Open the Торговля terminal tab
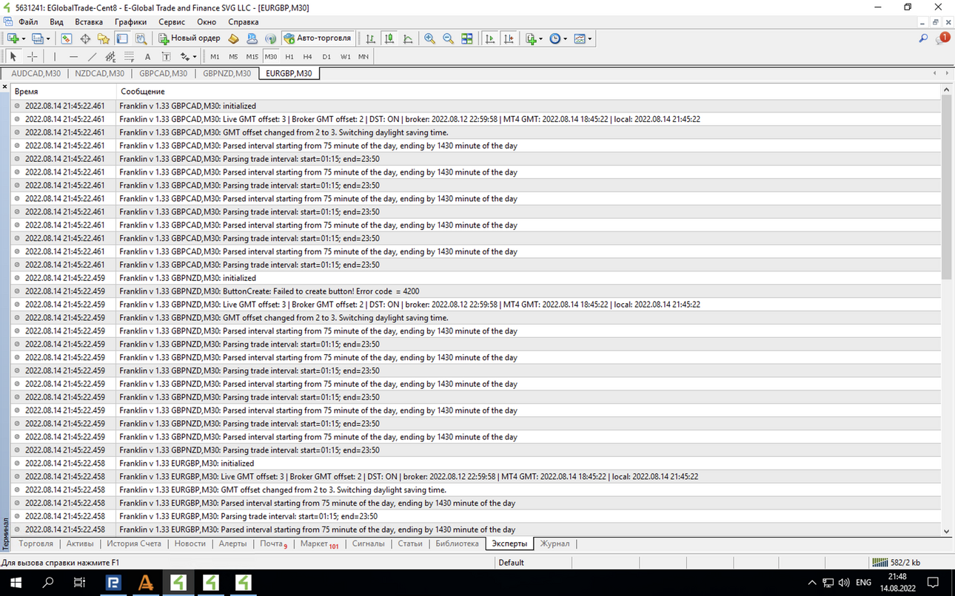The image size is (955, 596). 36,543
